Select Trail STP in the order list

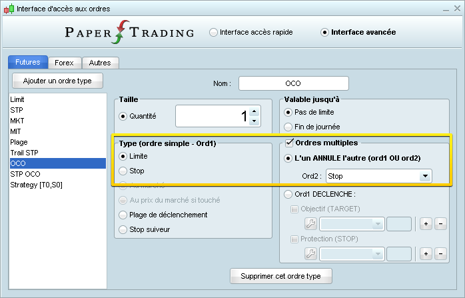[58, 153]
